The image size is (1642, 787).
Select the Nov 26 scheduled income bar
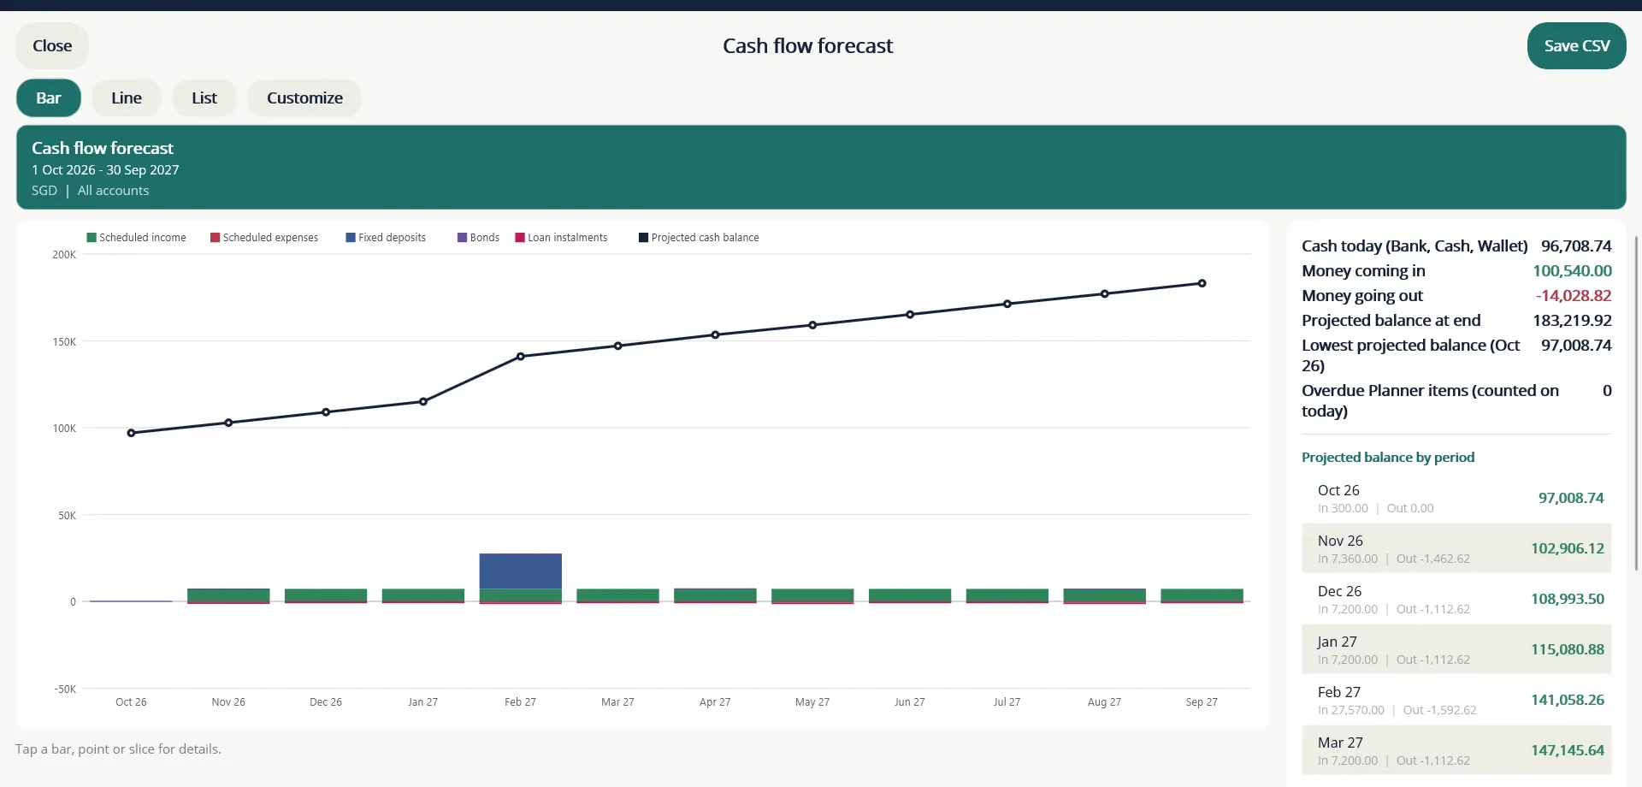point(228,595)
